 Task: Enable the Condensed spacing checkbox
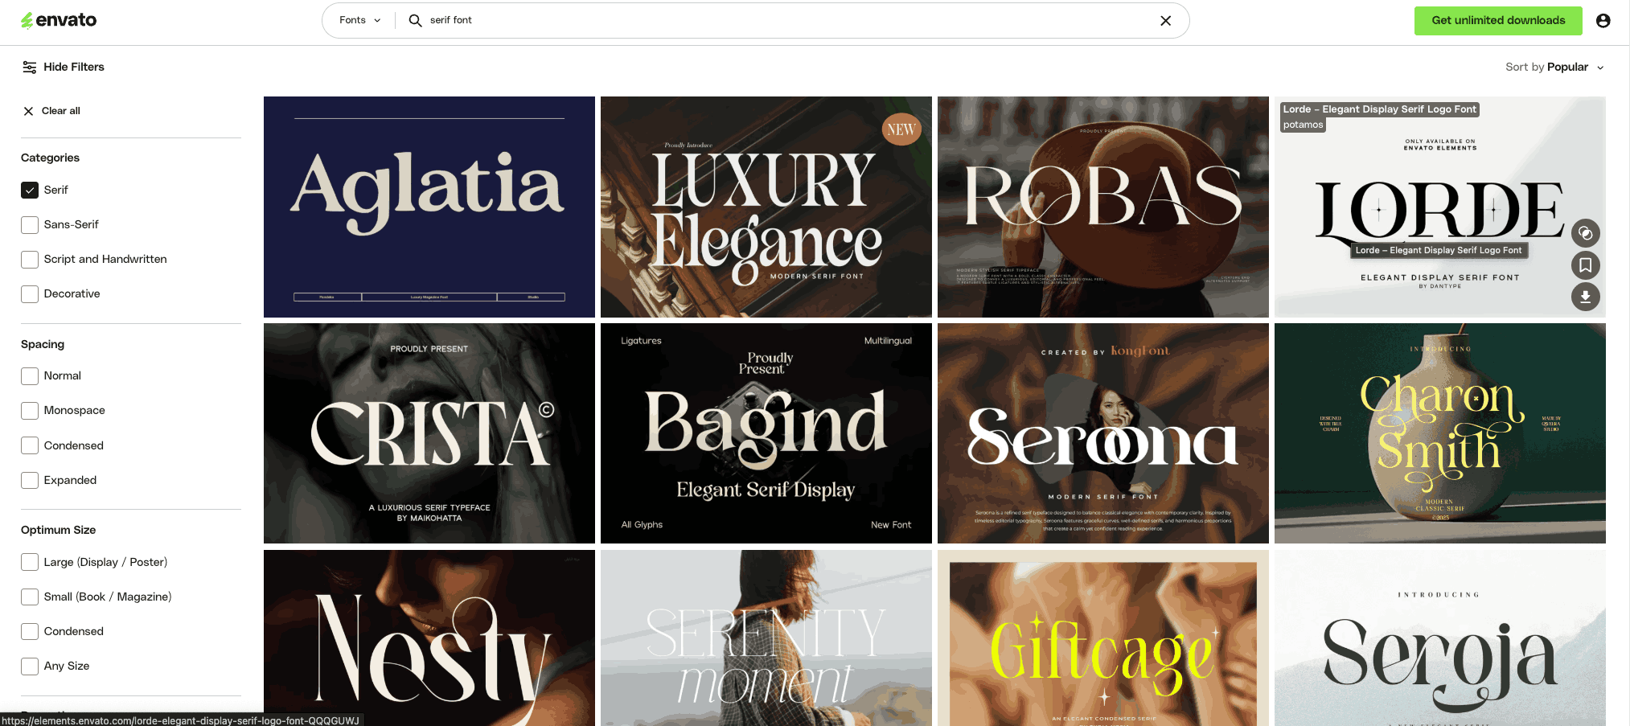click(x=29, y=445)
